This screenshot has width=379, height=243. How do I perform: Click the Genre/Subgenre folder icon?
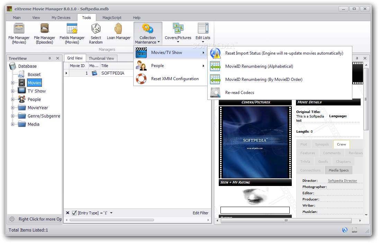pyautogui.click(x=22, y=115)
